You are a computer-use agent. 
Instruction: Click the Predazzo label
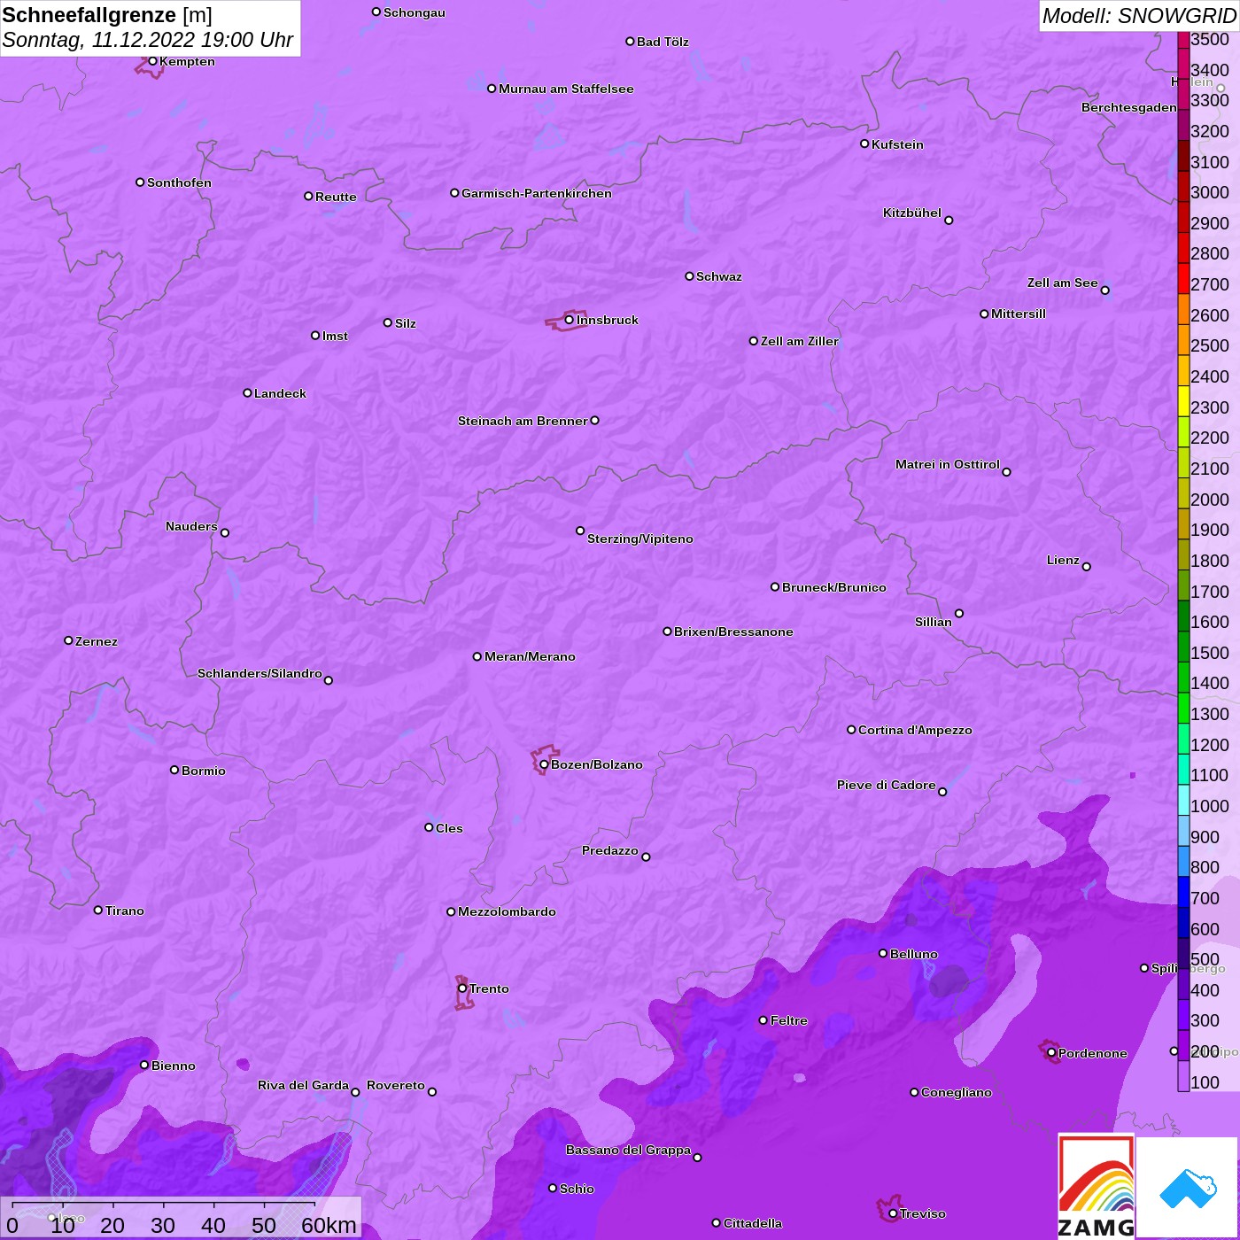[x=610, y=850]
